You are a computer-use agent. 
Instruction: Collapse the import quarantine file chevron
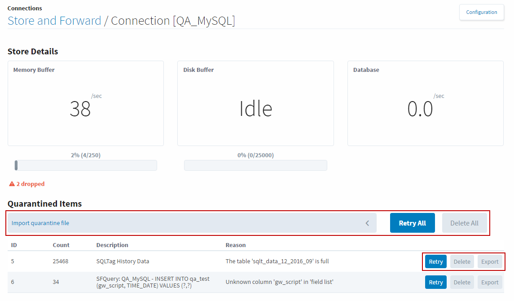[367, 223]
